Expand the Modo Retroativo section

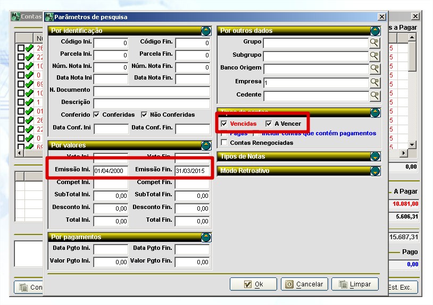click(x=376, y=171)
